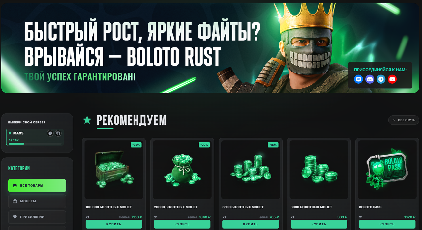Select Все товары category
Image resolution: width=422 pixels, height=230 pixels.
pos(37,186)
